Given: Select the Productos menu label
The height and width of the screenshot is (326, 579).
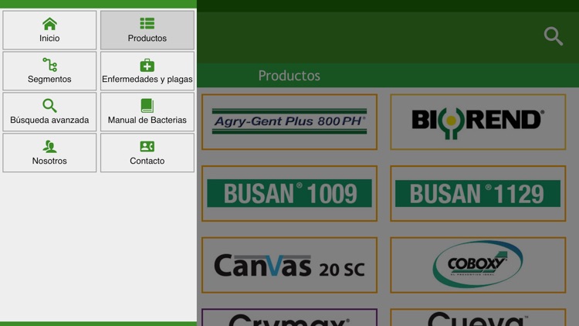Looking at the screenshot, I should [x=147, y=38].
